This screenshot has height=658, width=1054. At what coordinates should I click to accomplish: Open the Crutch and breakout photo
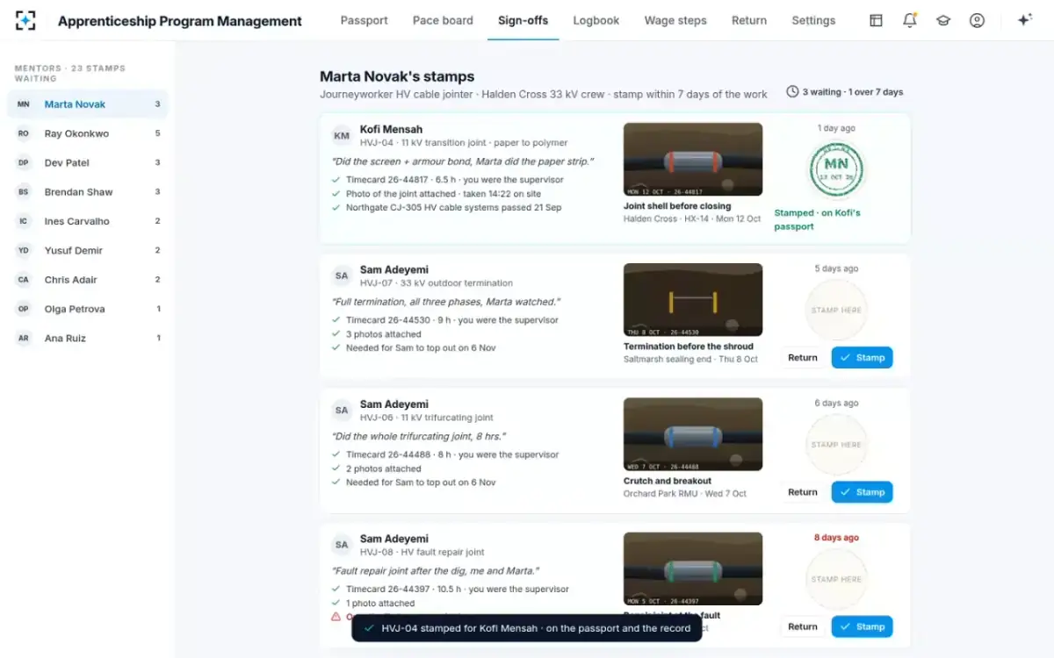pos(693,434)
